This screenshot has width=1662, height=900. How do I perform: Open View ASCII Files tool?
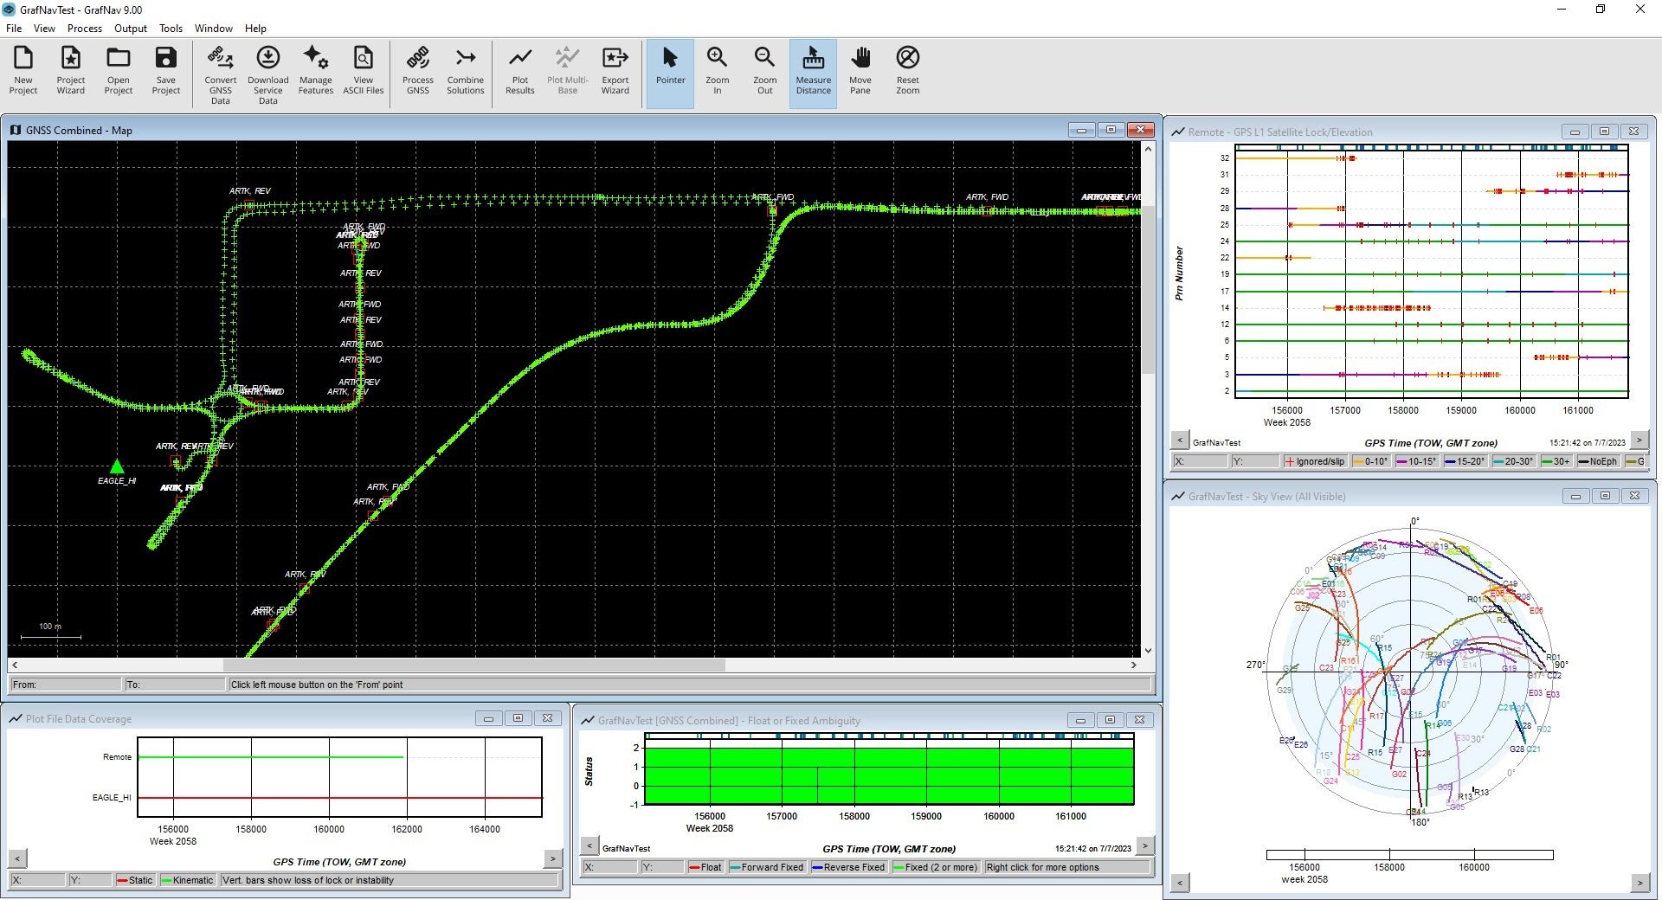coord(364,70)
